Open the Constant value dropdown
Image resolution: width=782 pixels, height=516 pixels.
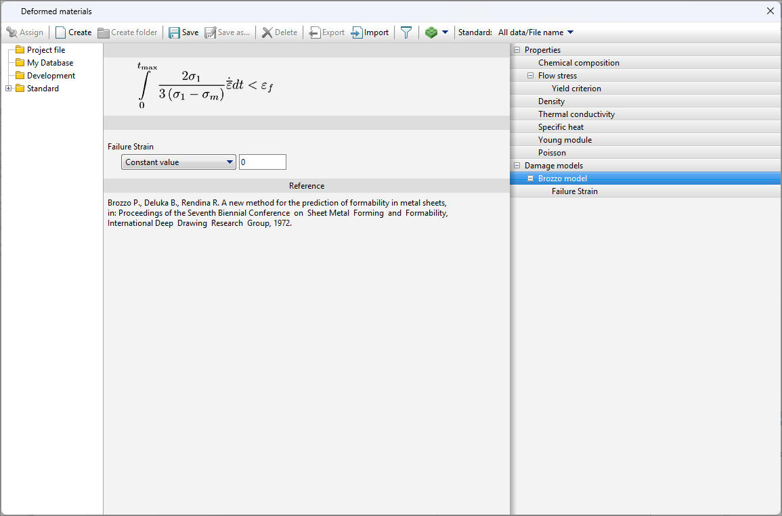(179, 162)
